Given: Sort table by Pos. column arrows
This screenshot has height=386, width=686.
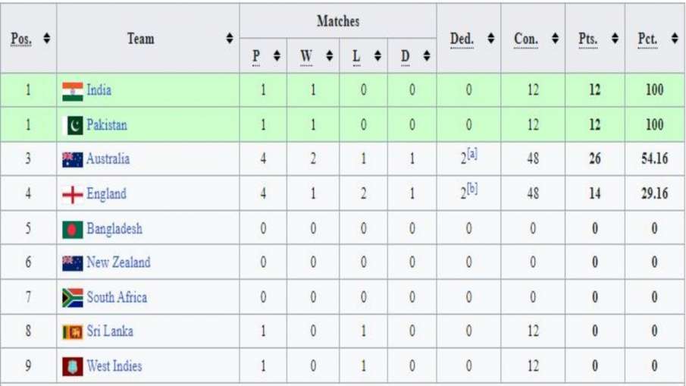Looking at the screenshot, I should coord(47,38).
